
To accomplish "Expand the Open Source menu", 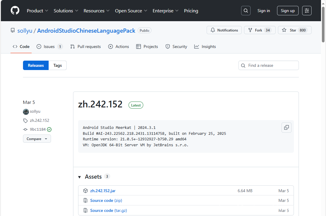I will click(131, 11).
